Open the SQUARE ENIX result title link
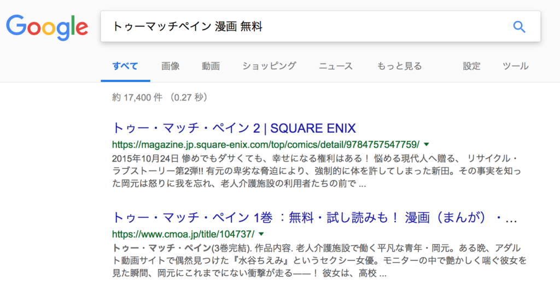The image size is (560, 291). pyautogui.click(x=234, y=128)
